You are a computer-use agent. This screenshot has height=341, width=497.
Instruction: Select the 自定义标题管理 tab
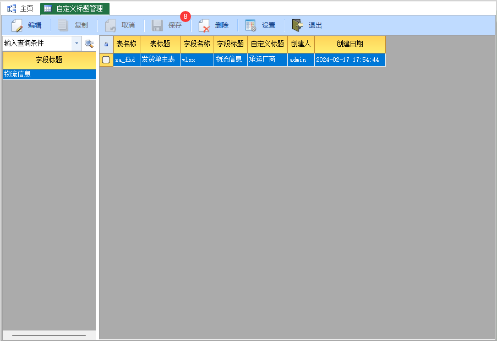coord(75,9)
